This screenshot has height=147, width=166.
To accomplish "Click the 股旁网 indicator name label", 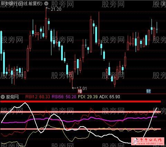I will pos(12,97).
